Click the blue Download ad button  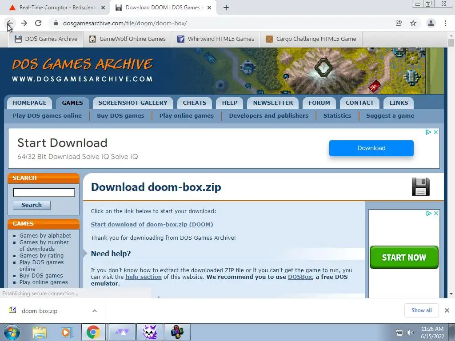click(371, 148)
